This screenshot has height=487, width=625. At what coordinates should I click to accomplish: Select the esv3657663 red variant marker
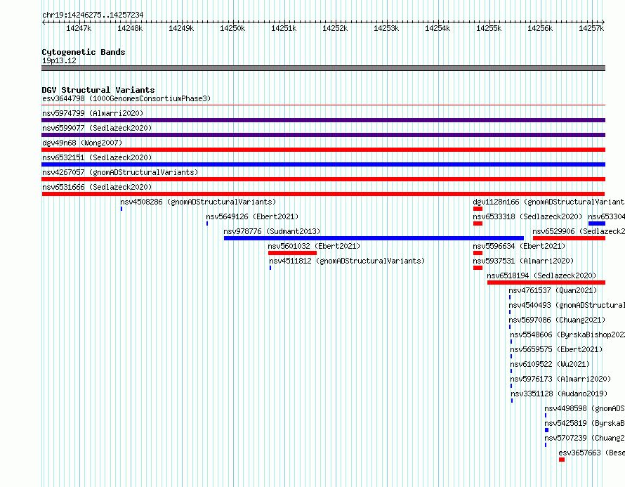click(x=562, y=460)
